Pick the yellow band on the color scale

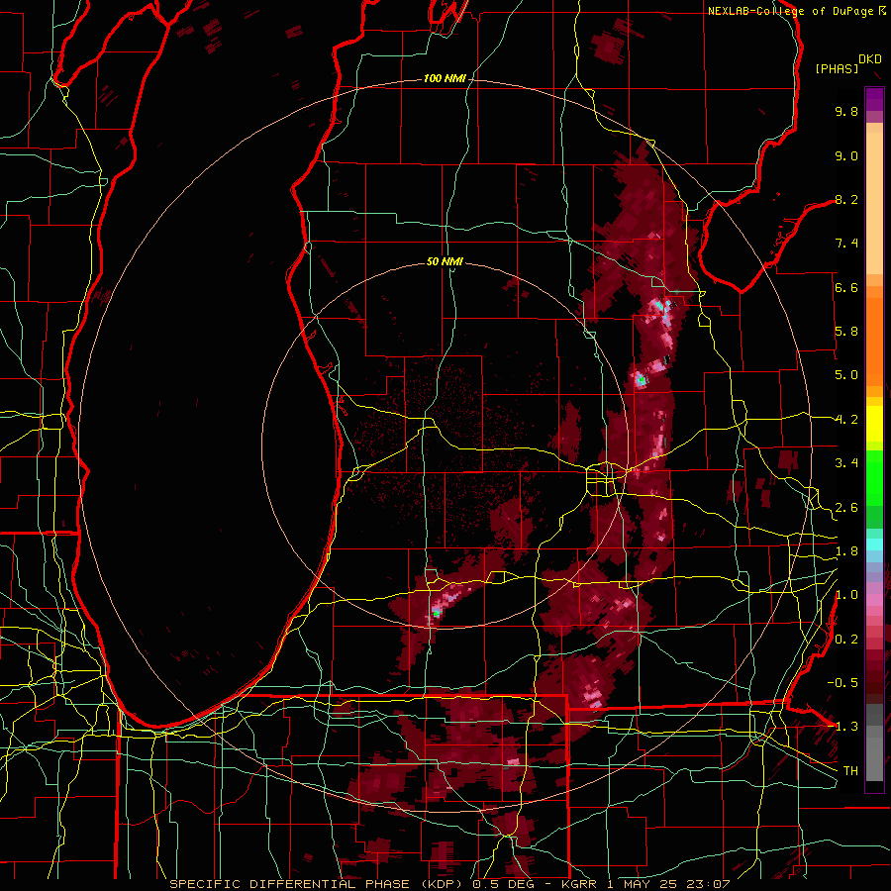click(874, 424)
